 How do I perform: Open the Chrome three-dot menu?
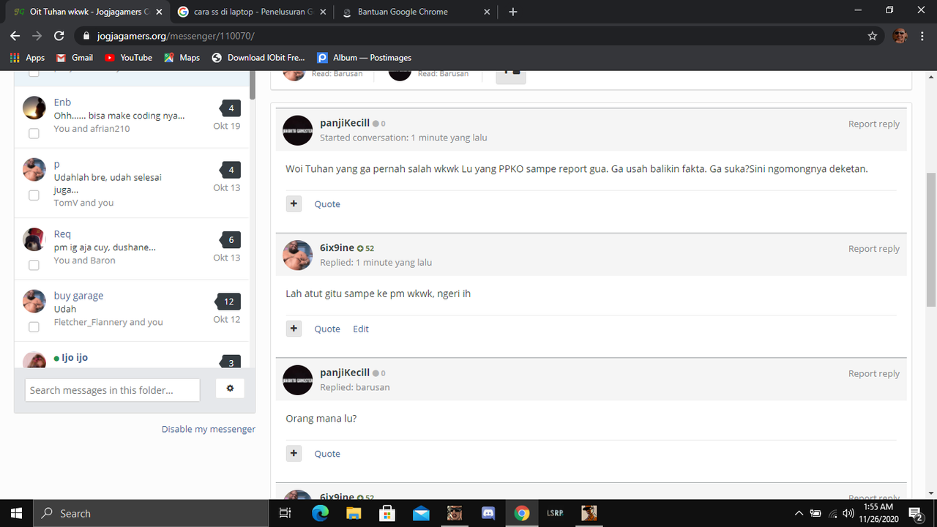(x=922, y=36)
